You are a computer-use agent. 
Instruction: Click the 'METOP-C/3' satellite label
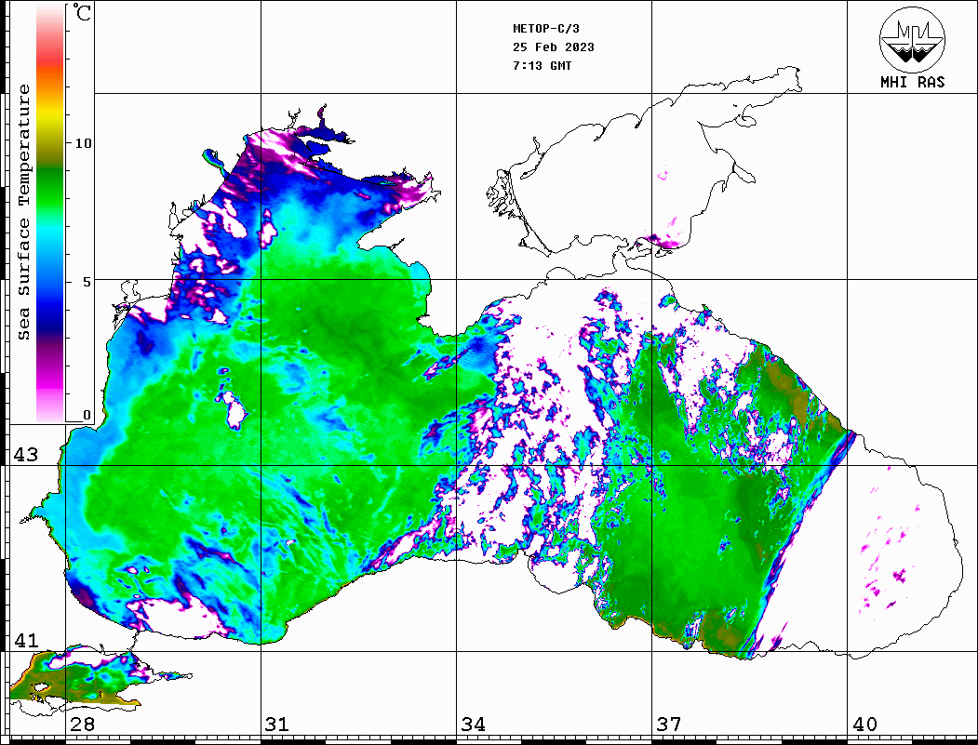545,29
